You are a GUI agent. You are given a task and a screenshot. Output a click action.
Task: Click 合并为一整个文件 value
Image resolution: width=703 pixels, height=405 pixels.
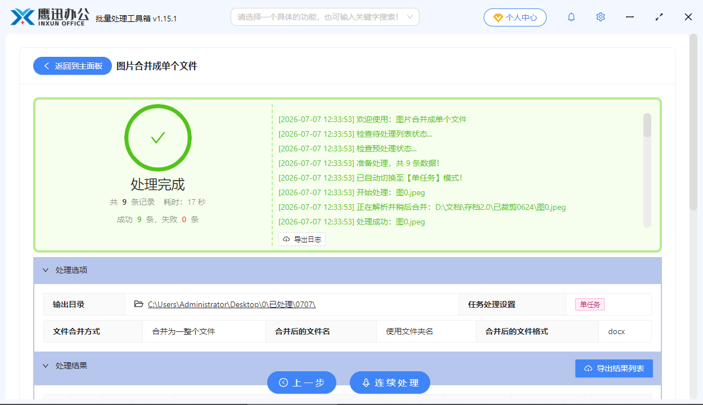coord(184,331)
